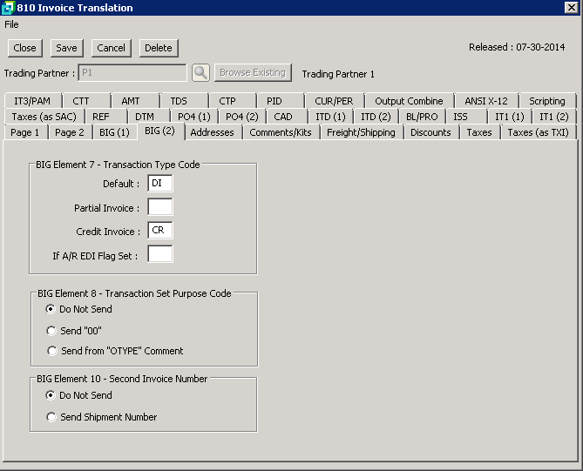Click the Default transaction type code field
583x471 pixels.
[x=160, y=184]
